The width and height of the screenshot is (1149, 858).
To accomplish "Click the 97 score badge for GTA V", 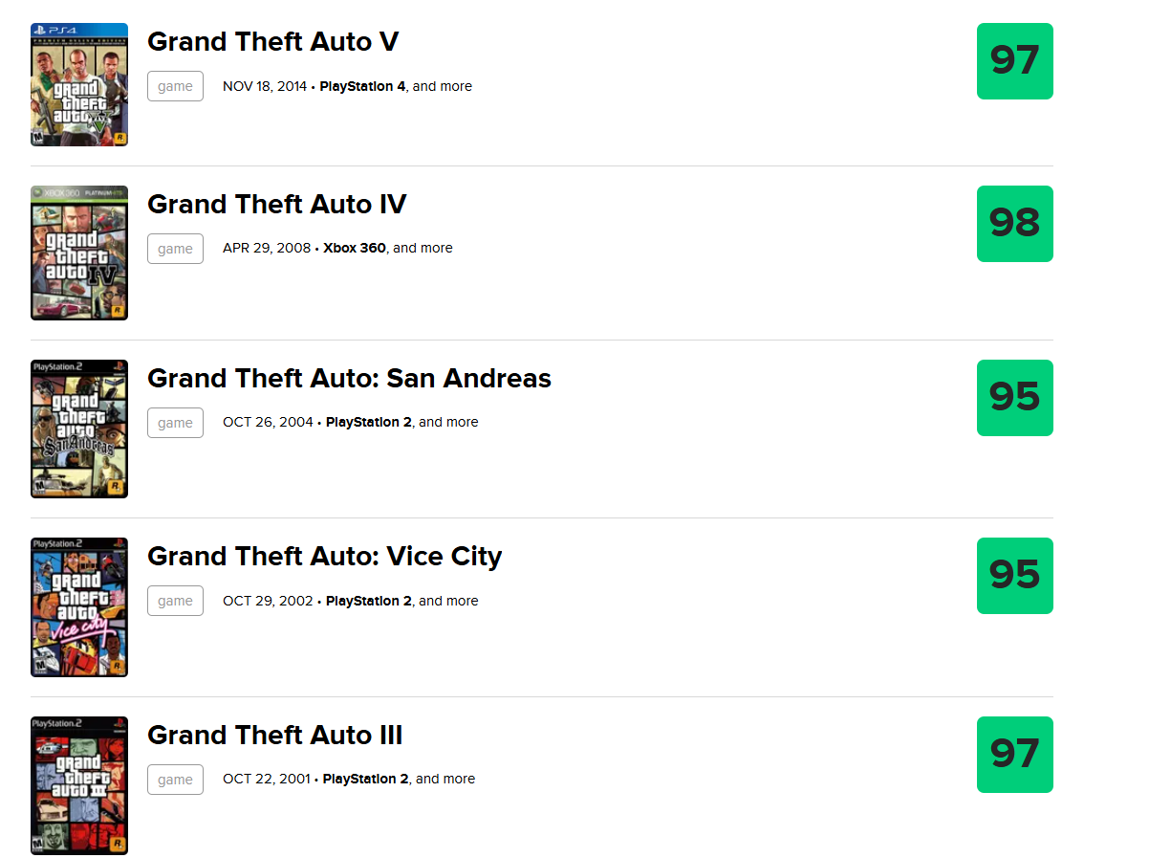I will 1015,61.
